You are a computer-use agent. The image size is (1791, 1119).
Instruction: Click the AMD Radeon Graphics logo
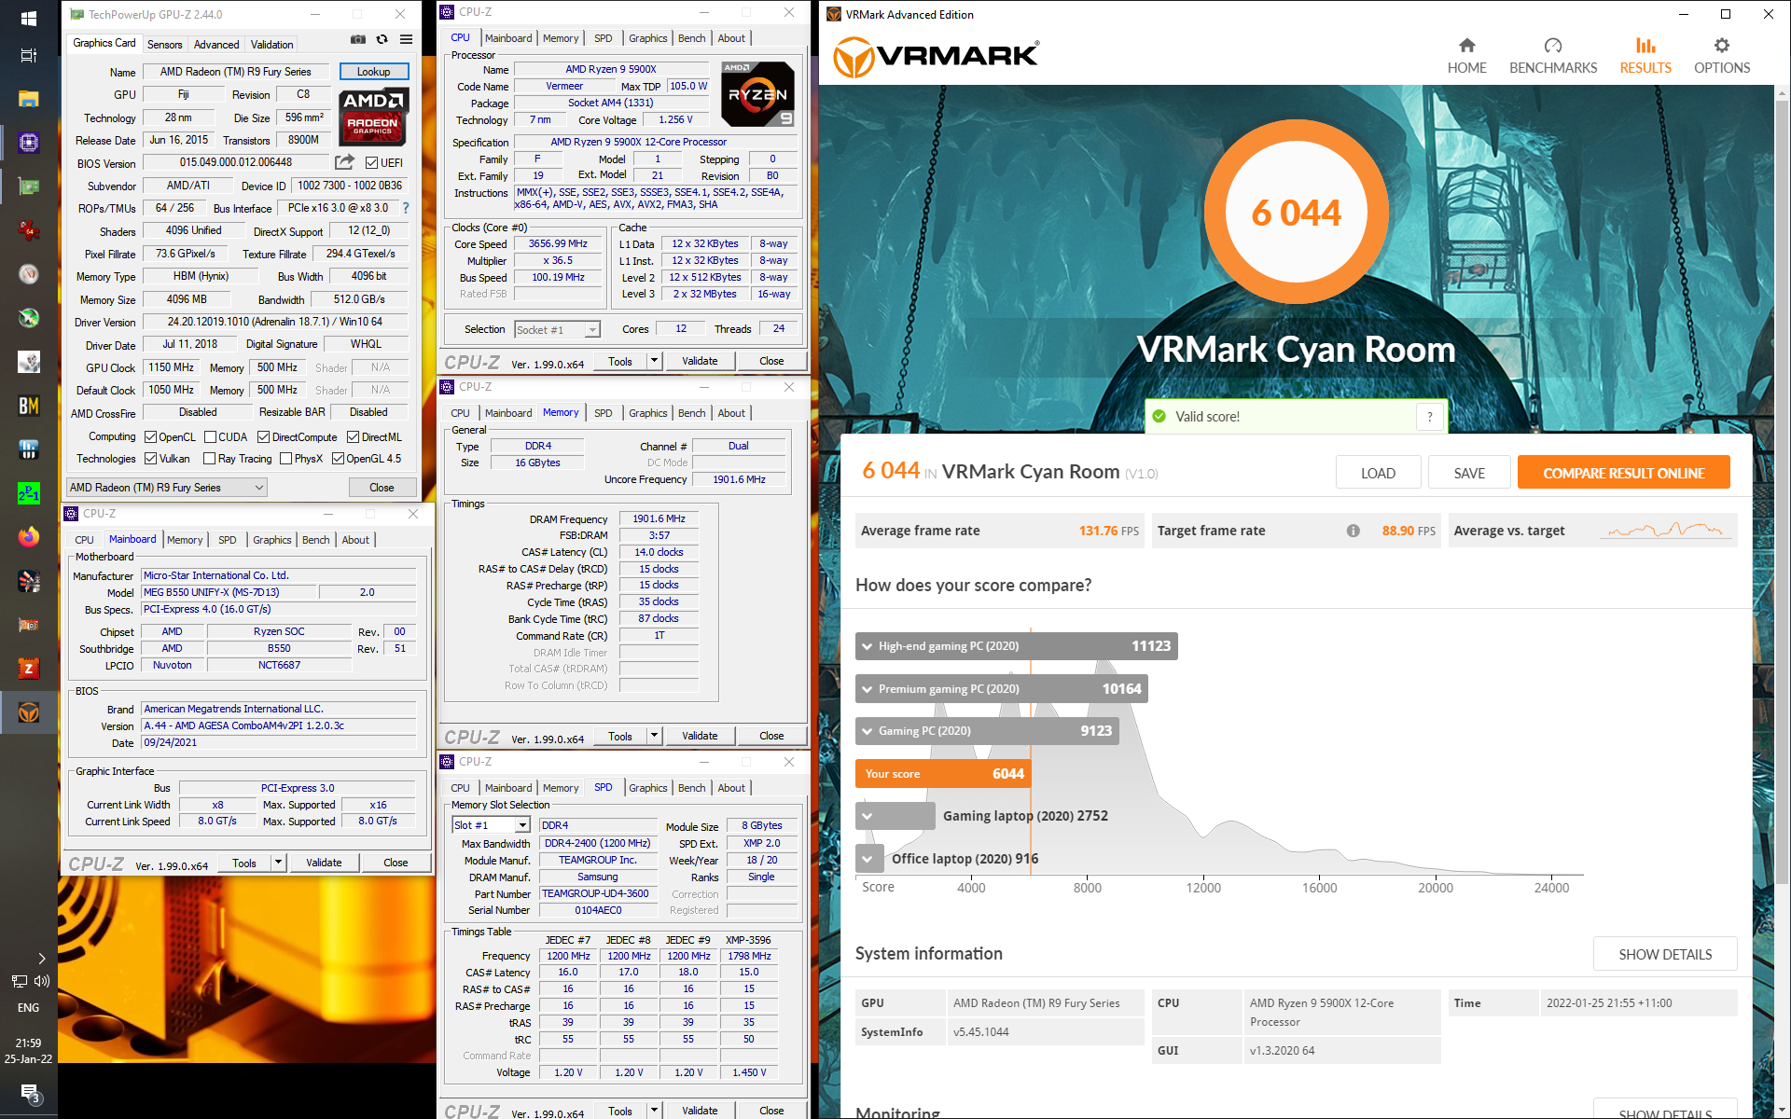[x=373, y=116]
